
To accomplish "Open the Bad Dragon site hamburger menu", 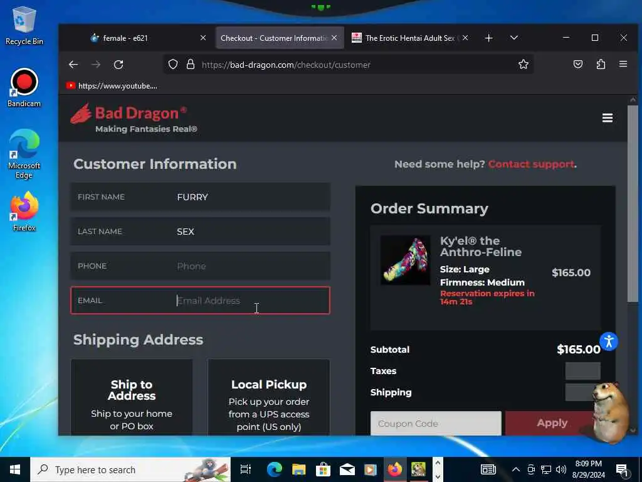I will 607,118.
